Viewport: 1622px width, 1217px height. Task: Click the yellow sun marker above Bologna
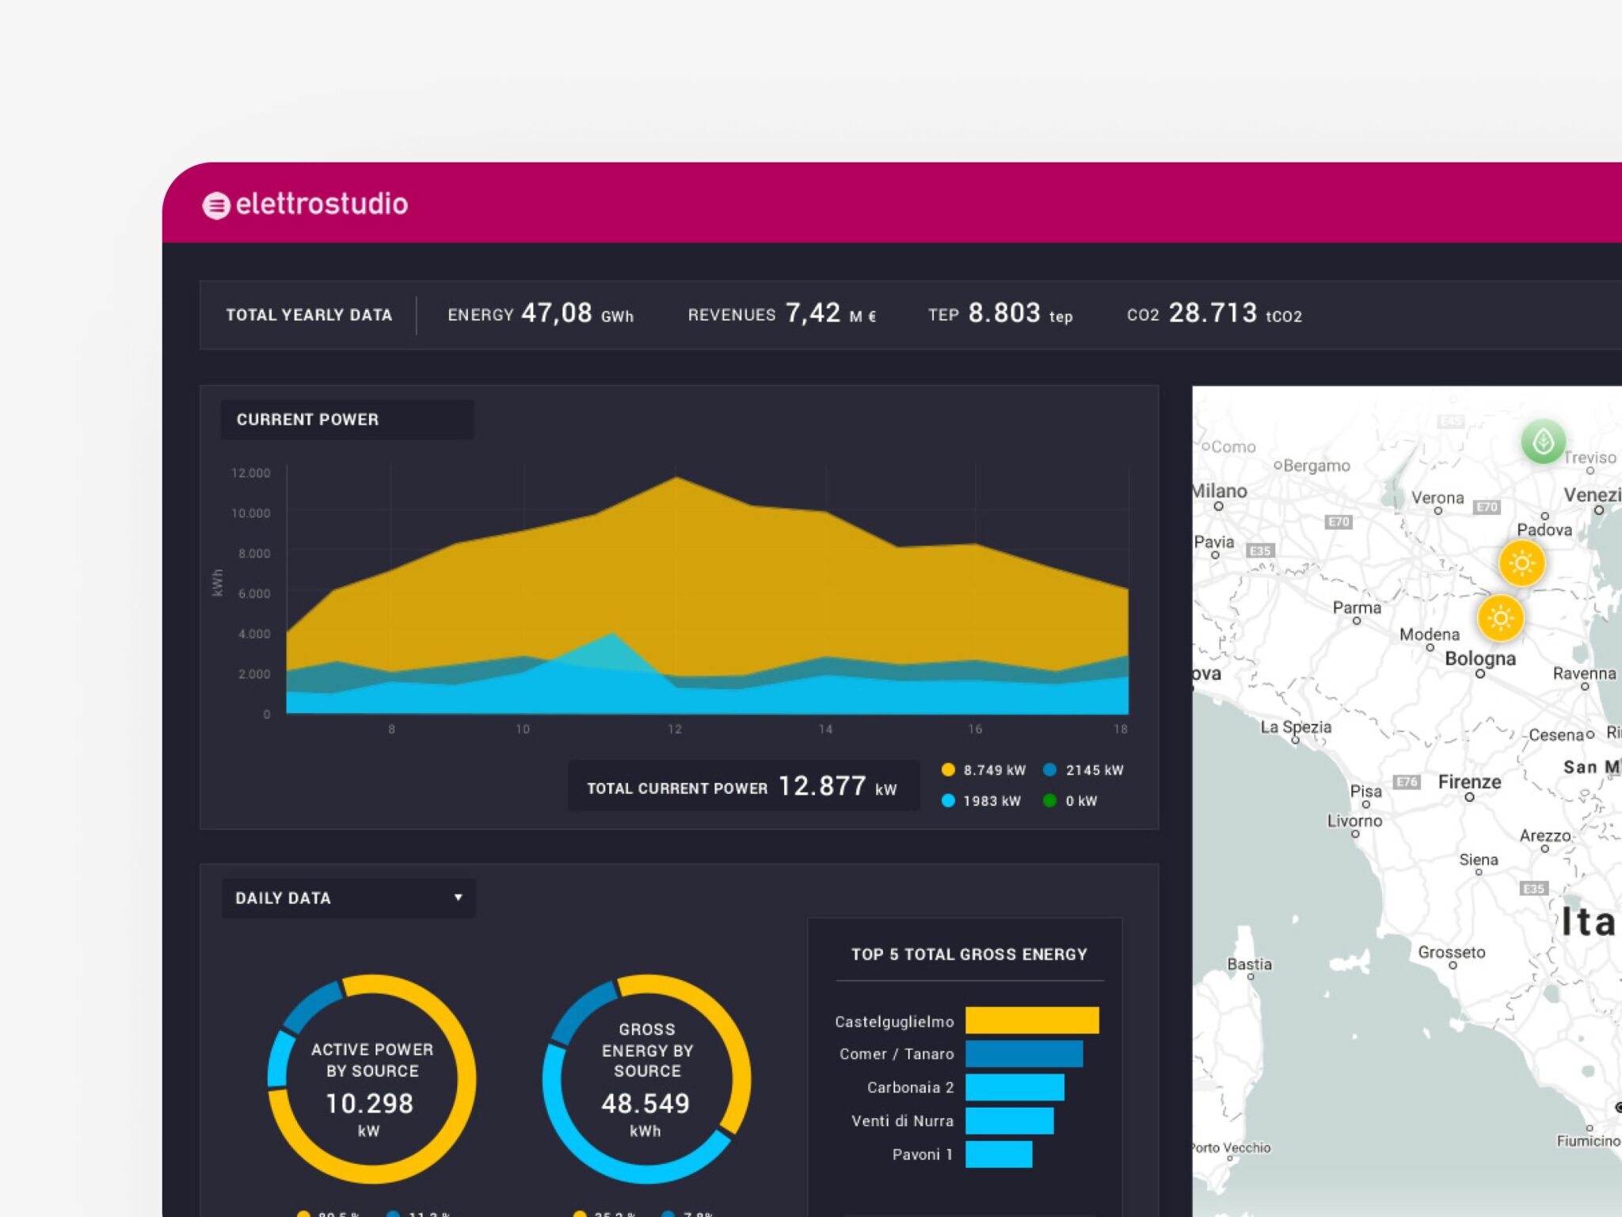coord(1499,618)
